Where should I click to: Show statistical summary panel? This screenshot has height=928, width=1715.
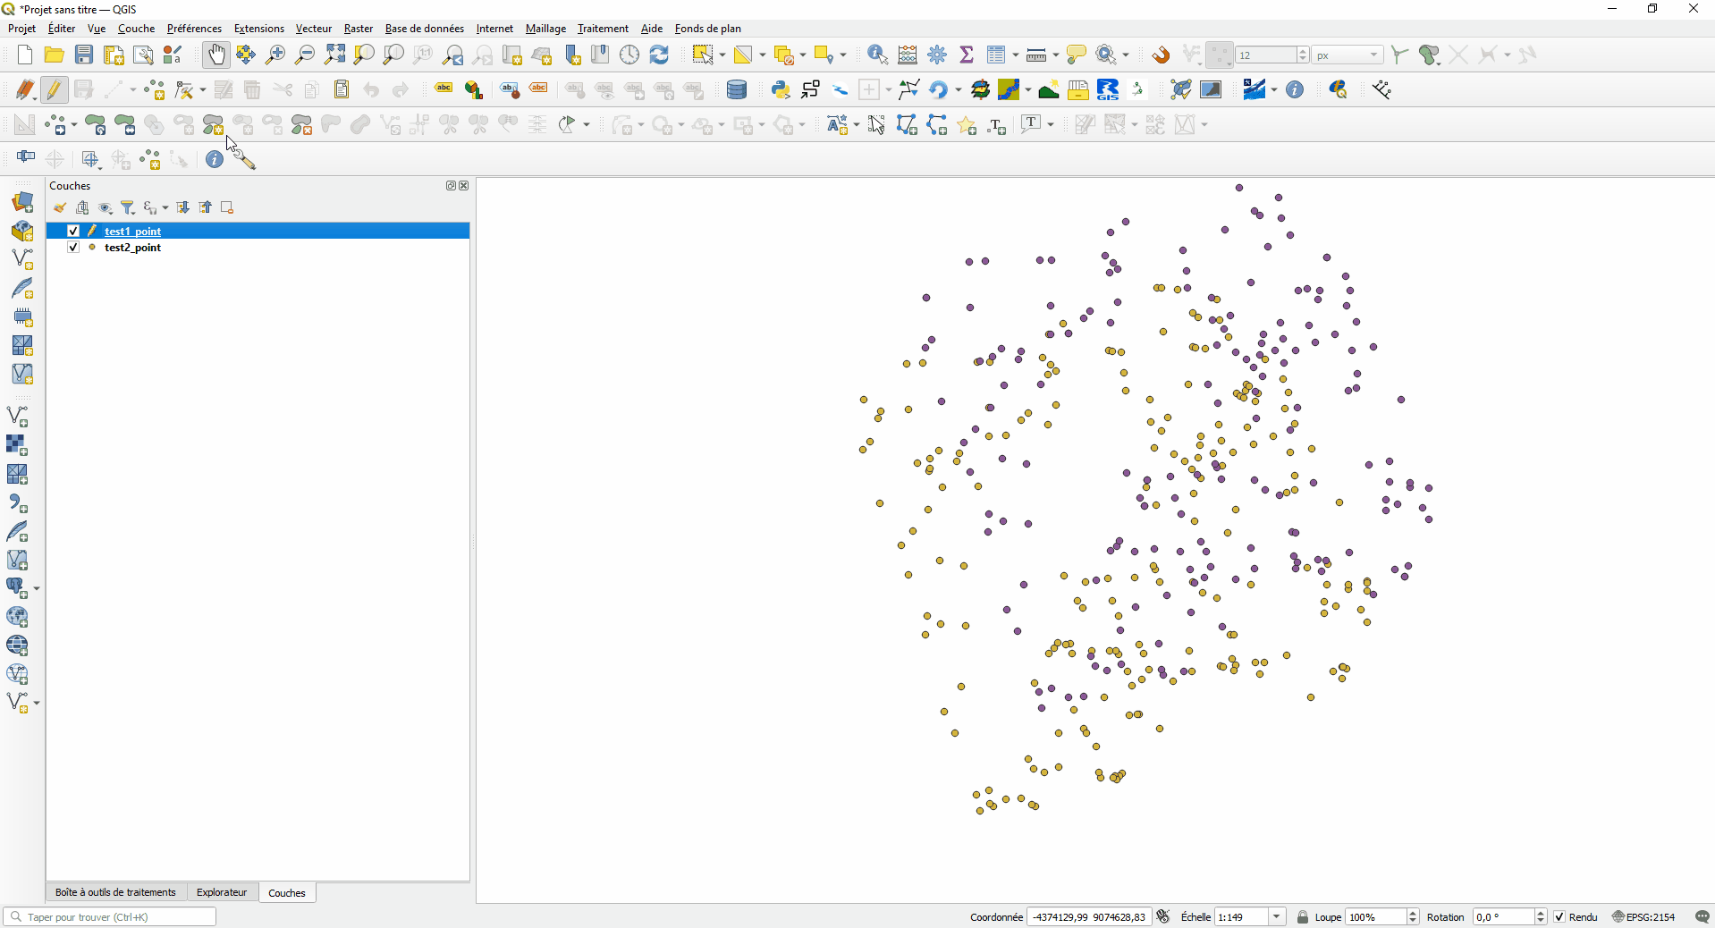pos(967,55)
